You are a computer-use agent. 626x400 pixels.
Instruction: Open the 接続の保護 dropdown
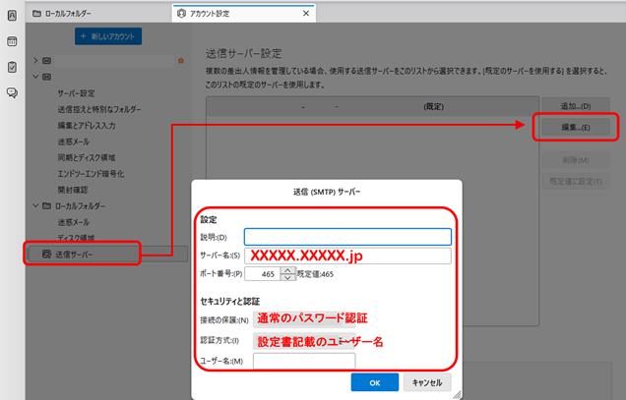tap(350, 317)
